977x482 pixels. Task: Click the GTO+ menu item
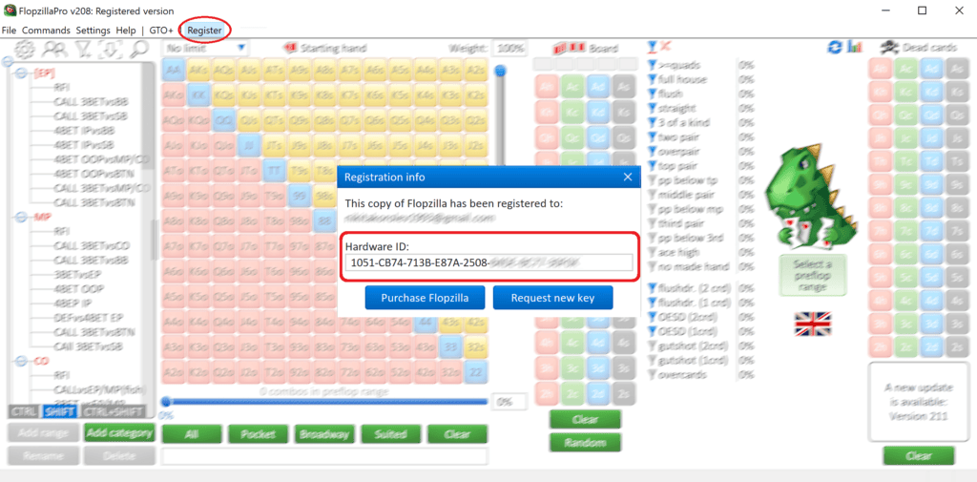click(161, 30)
